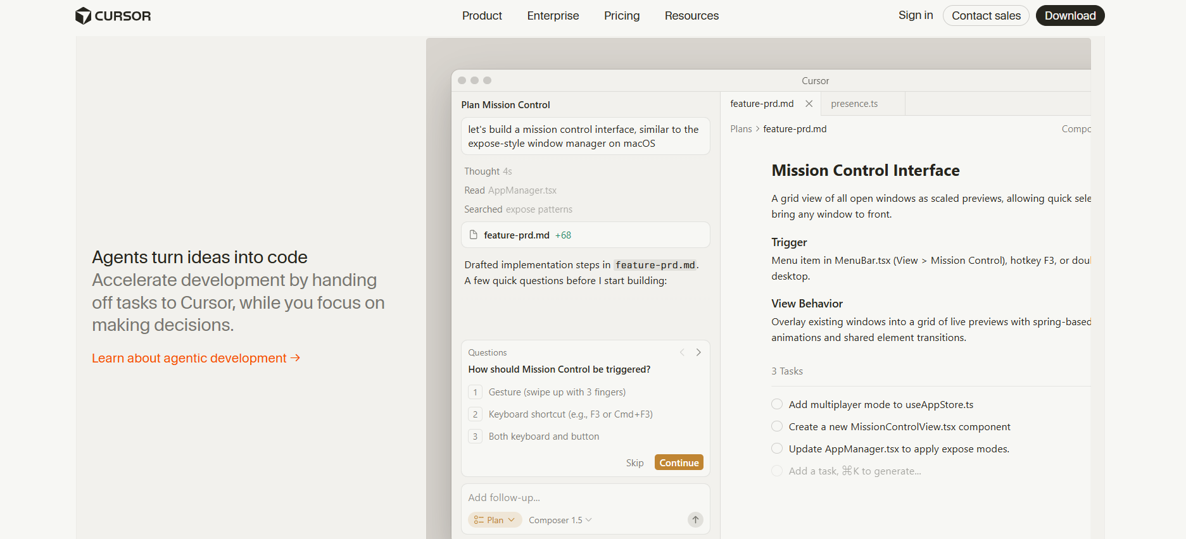Expand the Thought 4s step
The image size is (1186, 539).
tap(488, 171)
